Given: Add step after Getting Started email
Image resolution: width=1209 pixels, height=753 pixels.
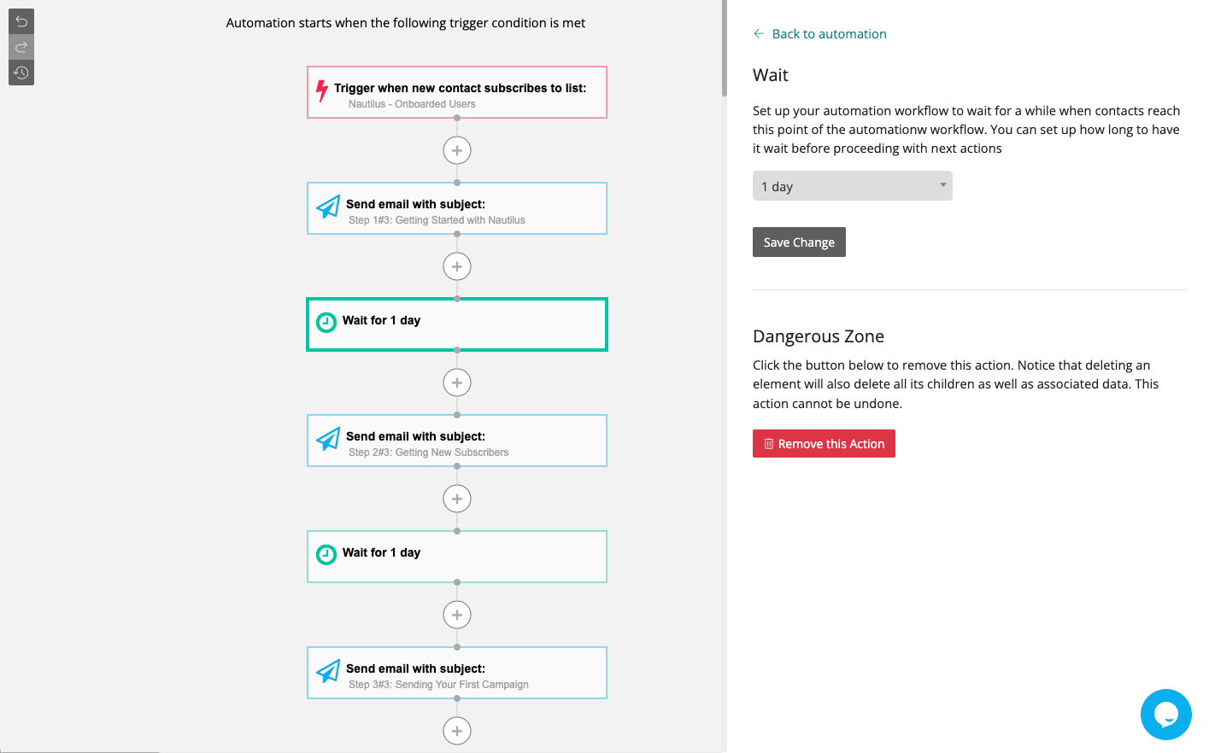Looking at the screenshot, I should (x=457, y=266).
